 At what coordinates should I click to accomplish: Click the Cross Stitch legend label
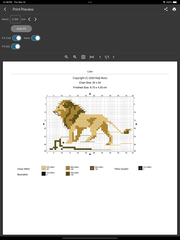[x=24, y=169]
